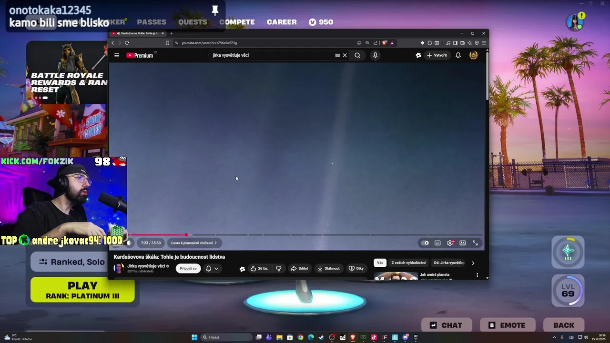Open the browser main menu icon
610x343 pixels.
[484, 43]
